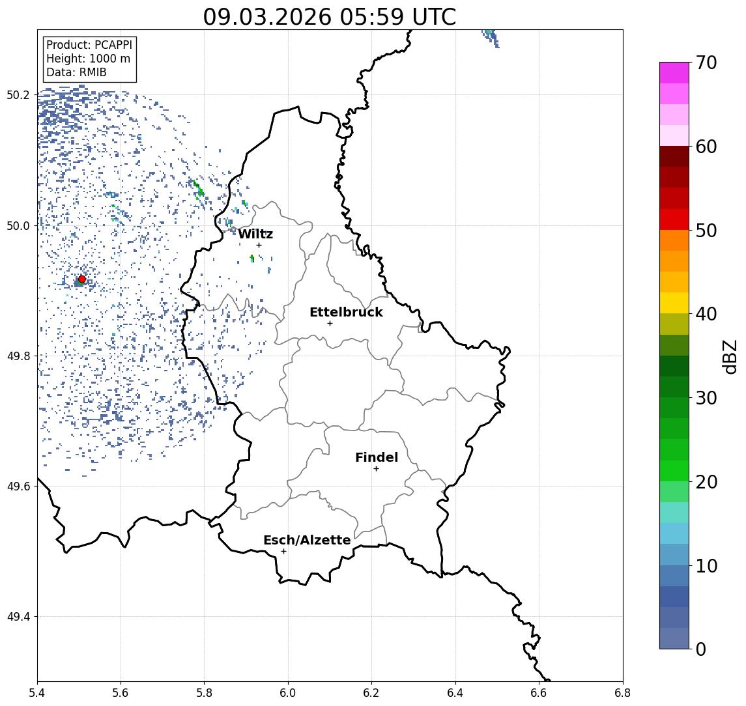
Task: Click the 50.0 latitude tick label
Action: coord(18,225)
